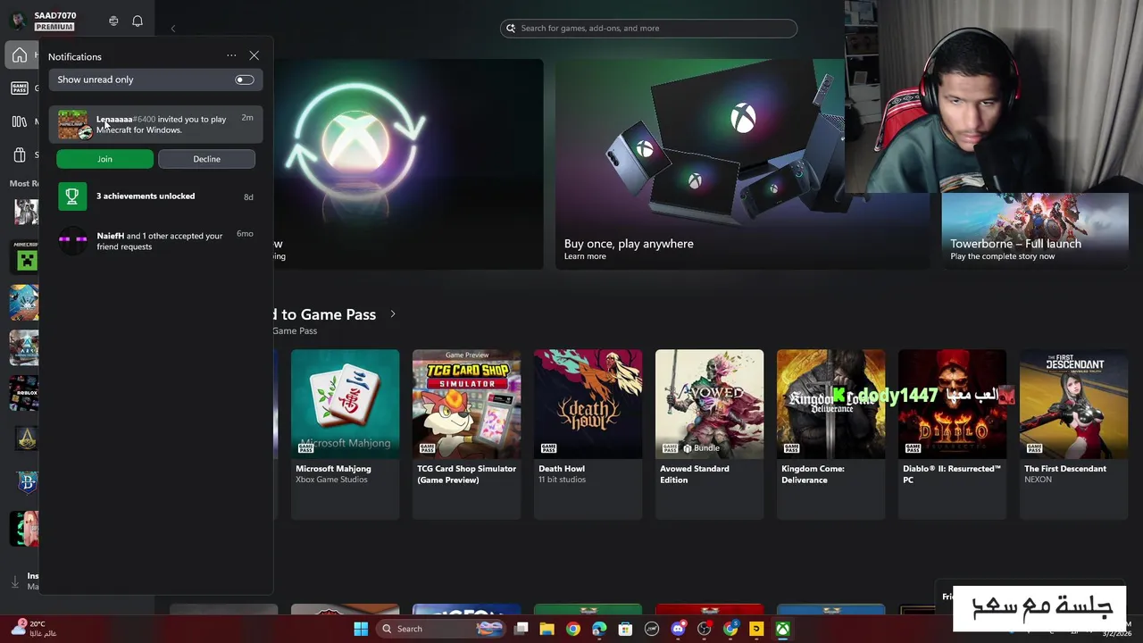Open Google Chrome from the taskbar
Screen dimensions: 1143x643
click(573, 629)
